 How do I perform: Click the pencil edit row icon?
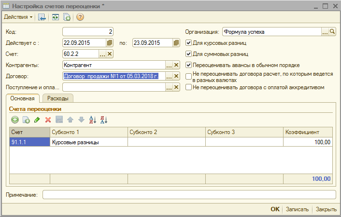click(x=37, y=120)
